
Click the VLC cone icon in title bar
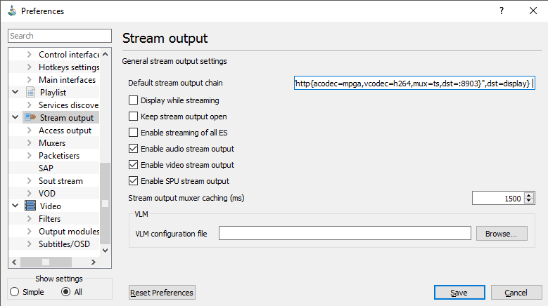(x=11, y=11)
